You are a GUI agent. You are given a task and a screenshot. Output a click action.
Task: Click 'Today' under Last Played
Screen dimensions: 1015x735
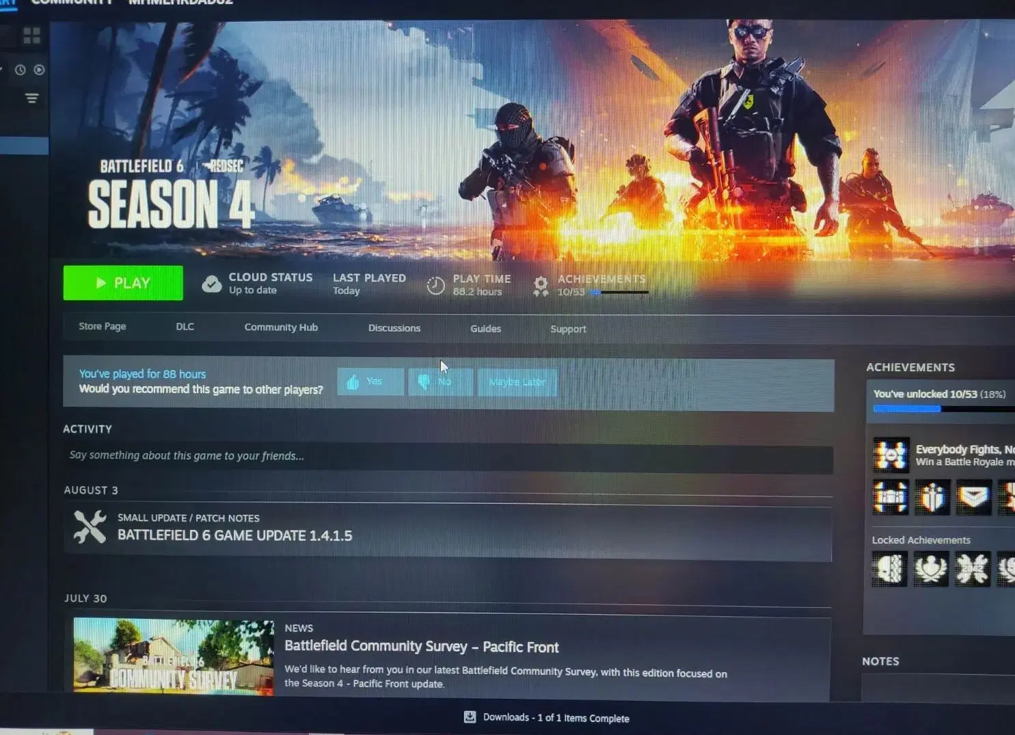click(347, 291)
